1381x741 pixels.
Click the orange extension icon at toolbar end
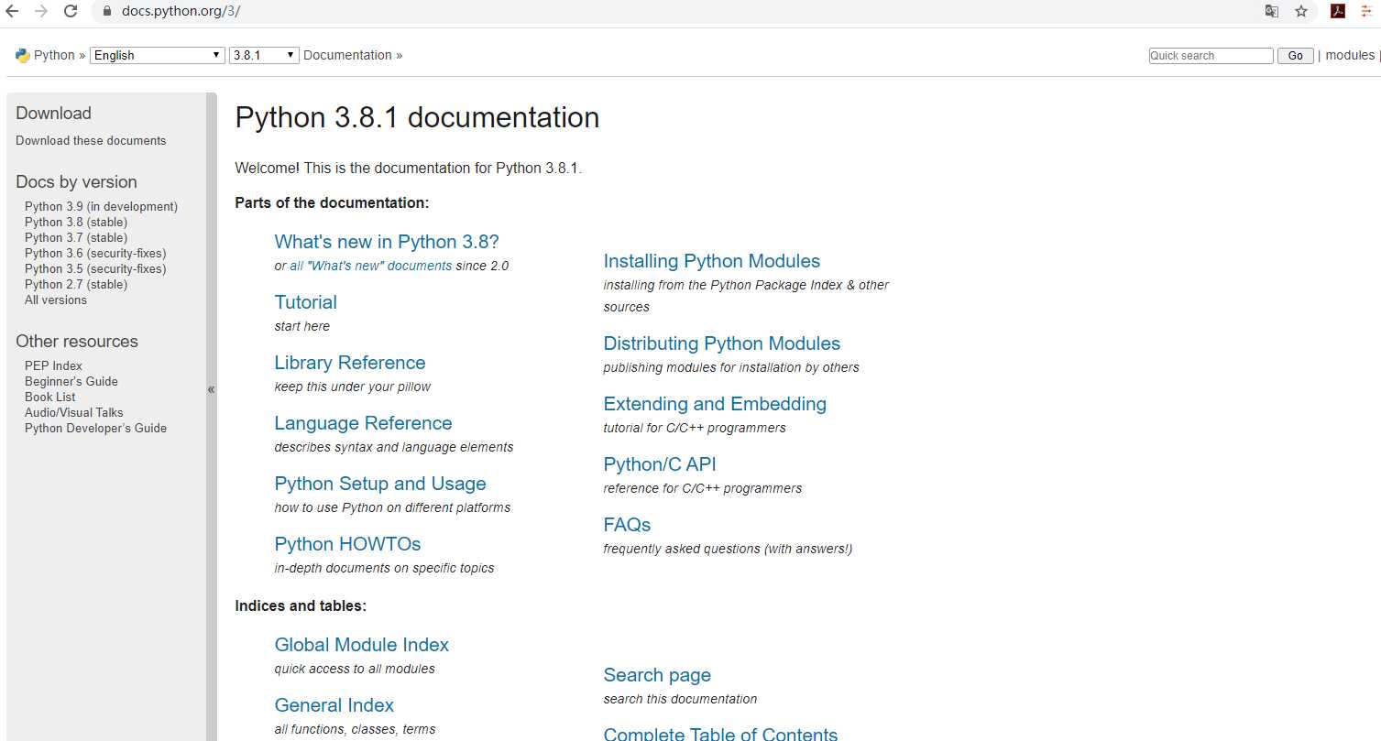click(1367, 11)
